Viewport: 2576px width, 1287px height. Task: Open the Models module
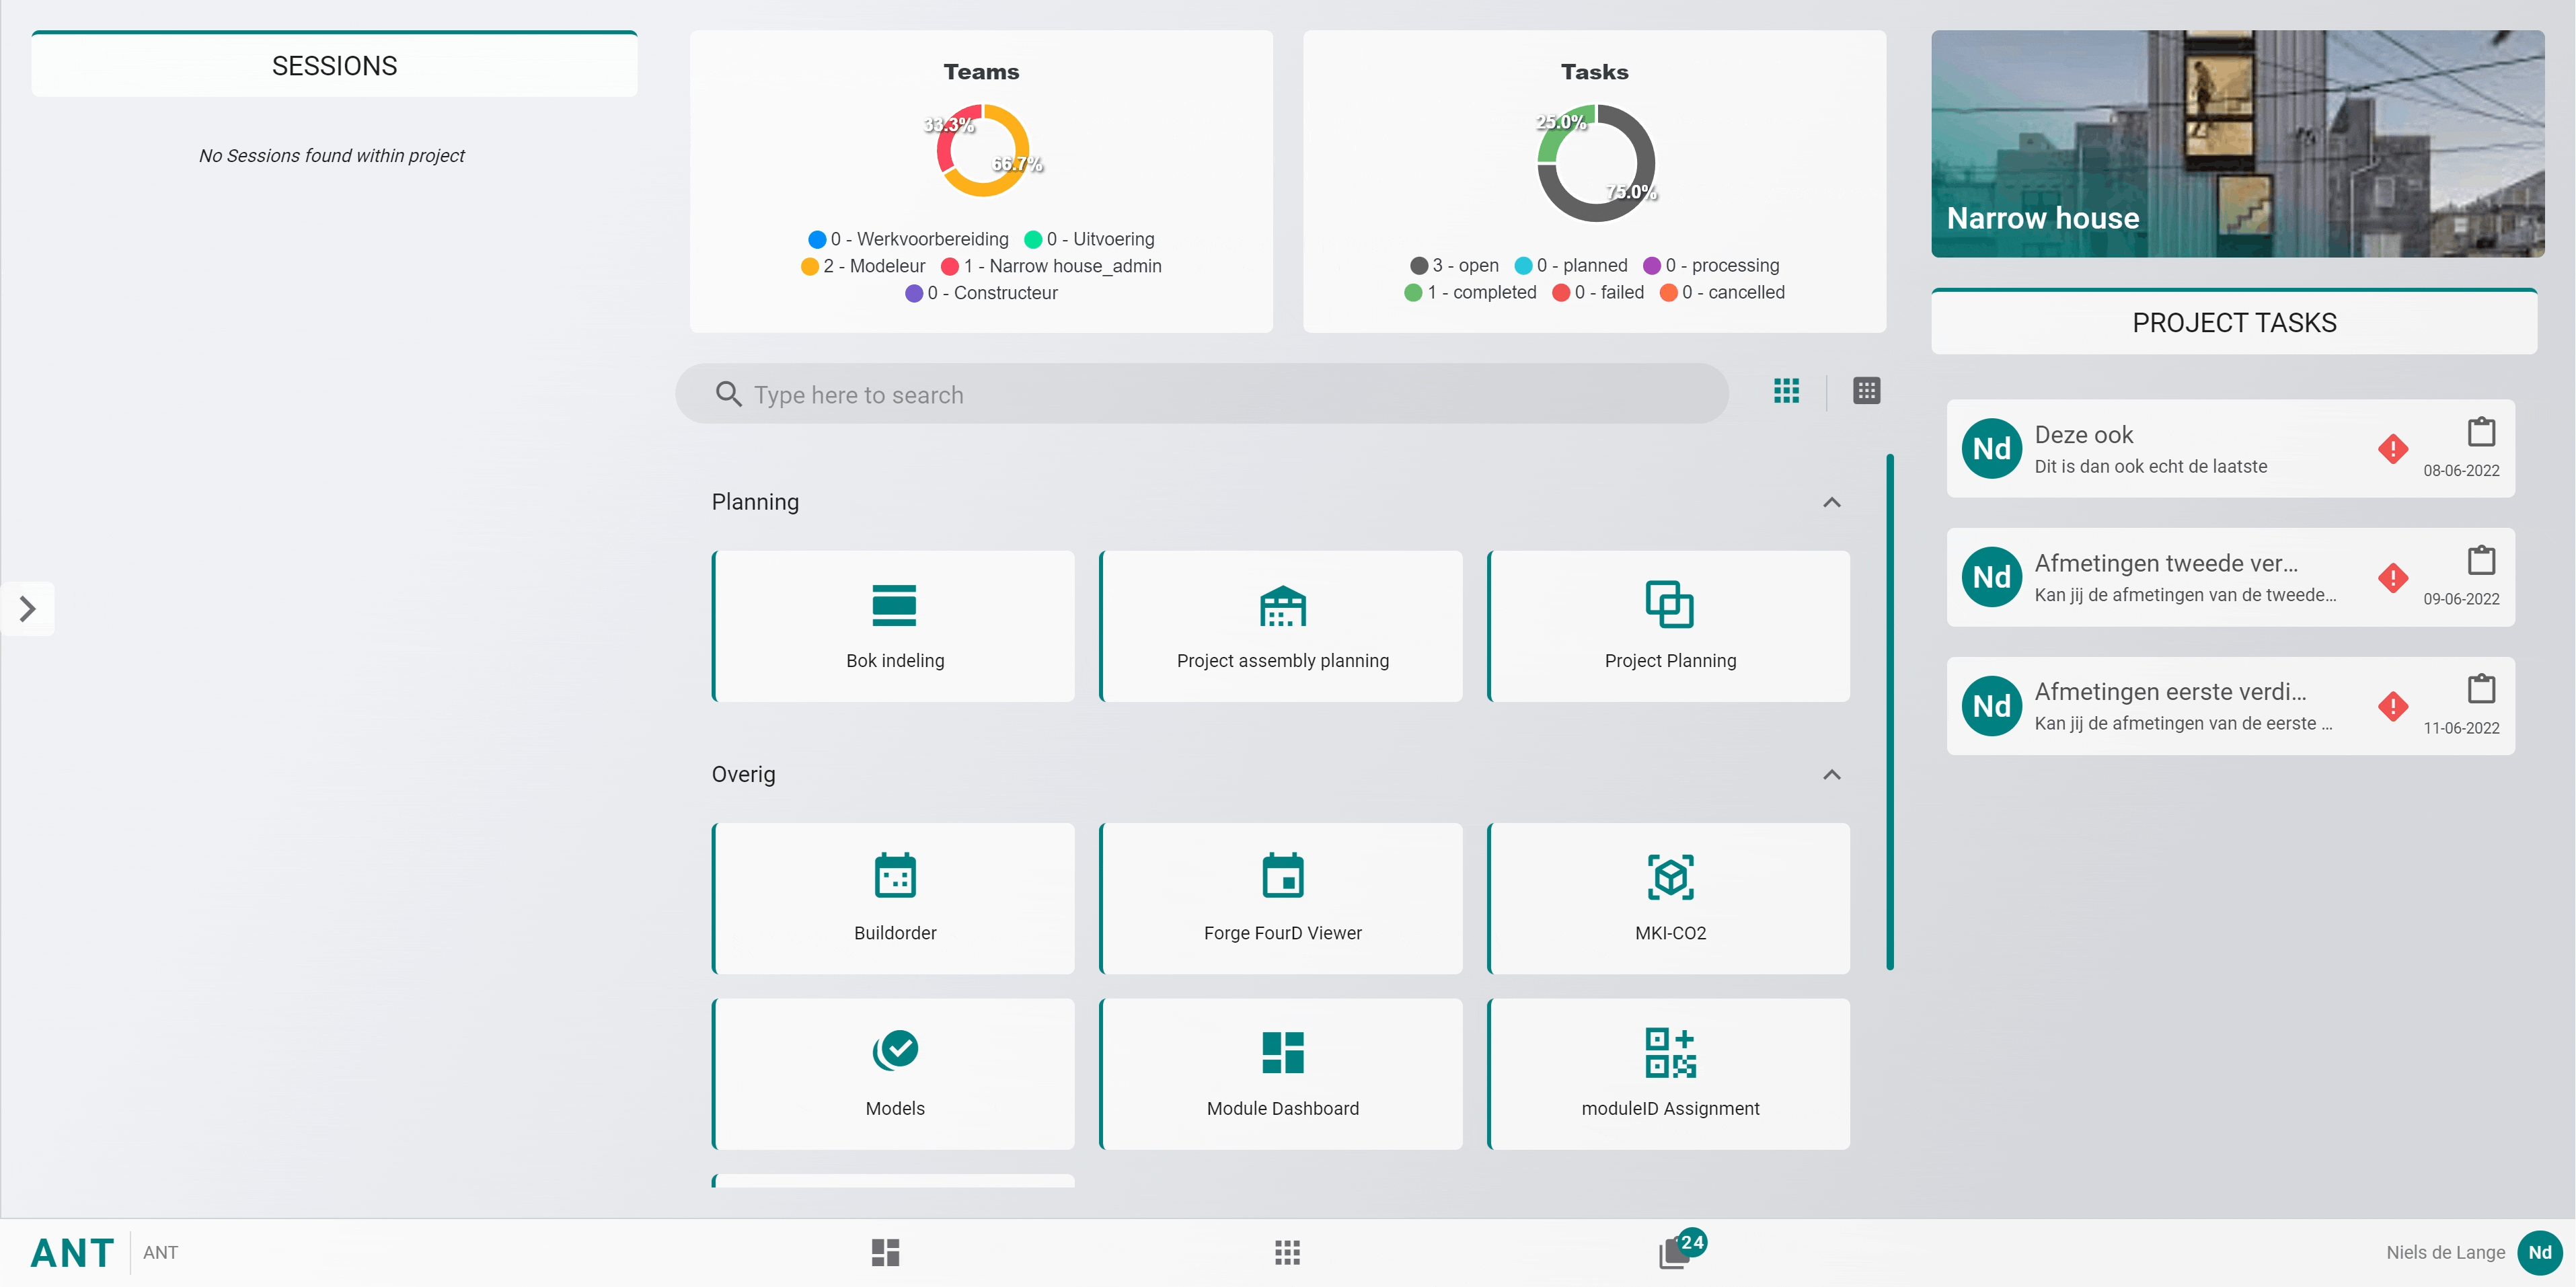pos(894,1073)
